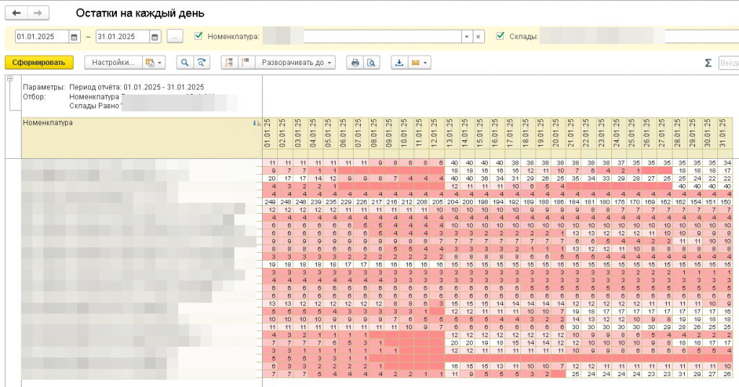Open the Номенклатура field dropdown arrow

[467, 37]
